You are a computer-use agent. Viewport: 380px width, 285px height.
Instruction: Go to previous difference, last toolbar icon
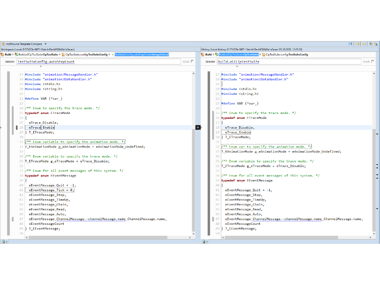(x=376, y=44)
